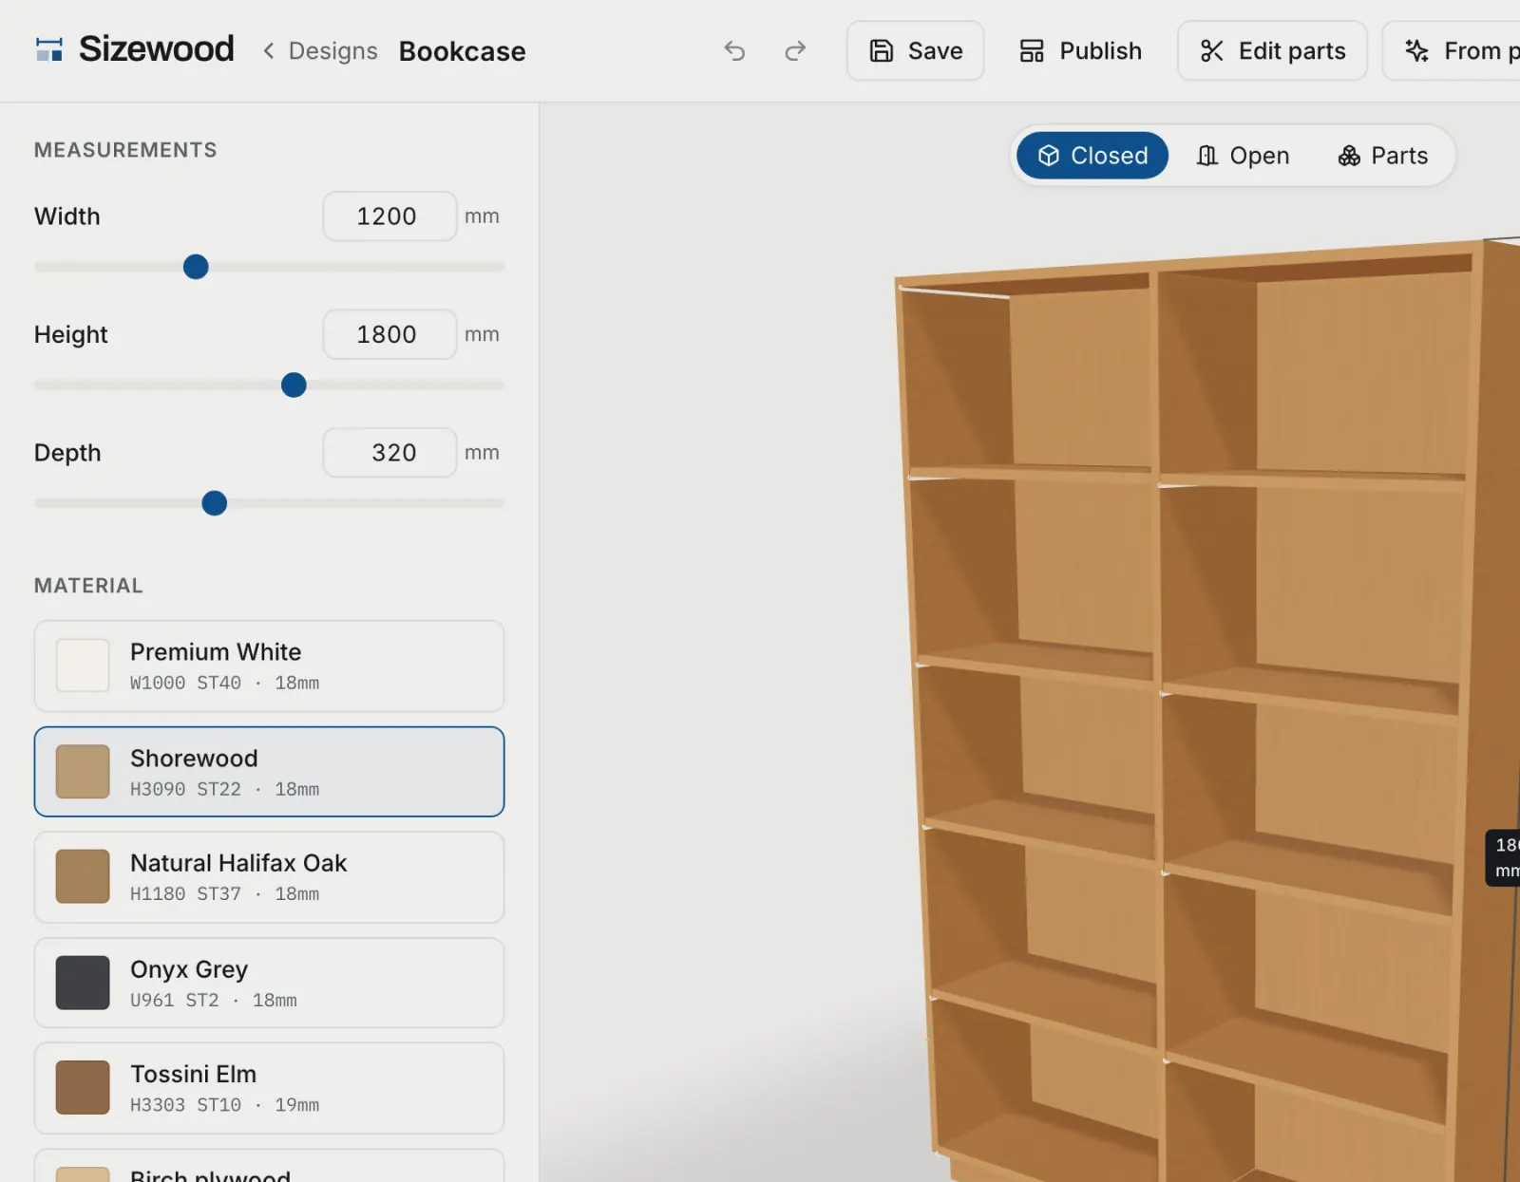Click the Width value input field
1520x1182 pixels.
(389, 216)
